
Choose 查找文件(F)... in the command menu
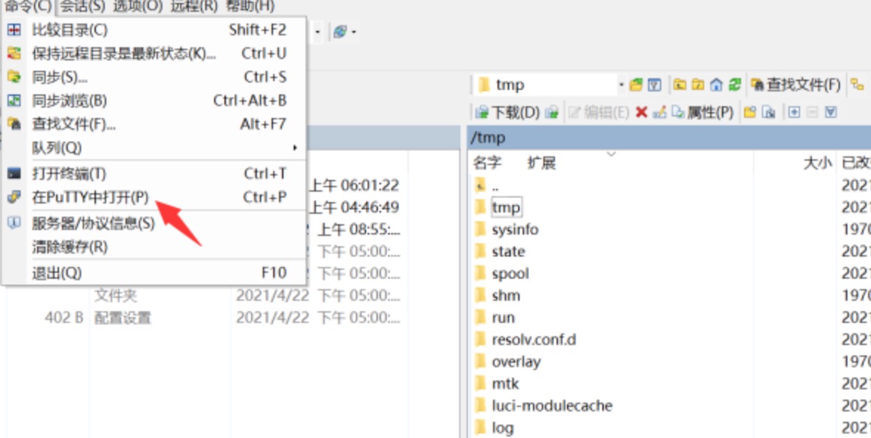(154, 124)
